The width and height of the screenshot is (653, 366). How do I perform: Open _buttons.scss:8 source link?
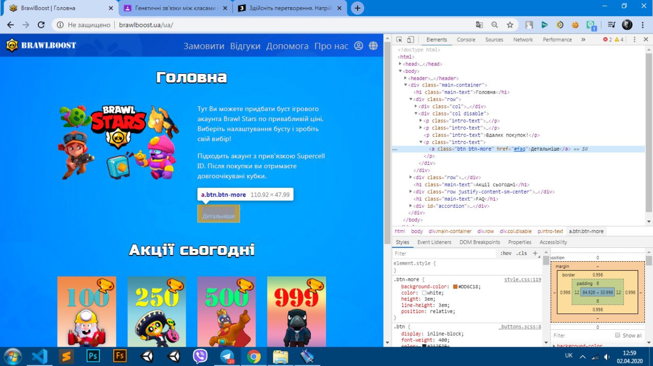point(520,326)
